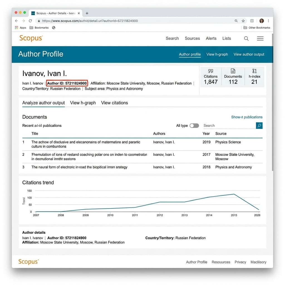Click author Ivanov, Ivan I. in row 1

[x=164, y=142]
